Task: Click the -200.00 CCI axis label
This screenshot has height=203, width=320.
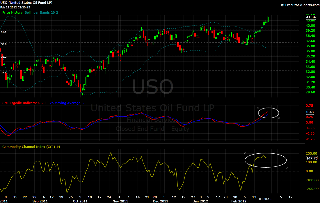Action: pyautogui.click(x=312, y=189)
